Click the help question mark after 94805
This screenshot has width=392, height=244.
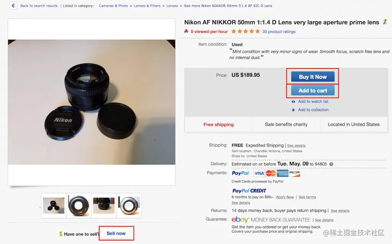coord(331,164)
